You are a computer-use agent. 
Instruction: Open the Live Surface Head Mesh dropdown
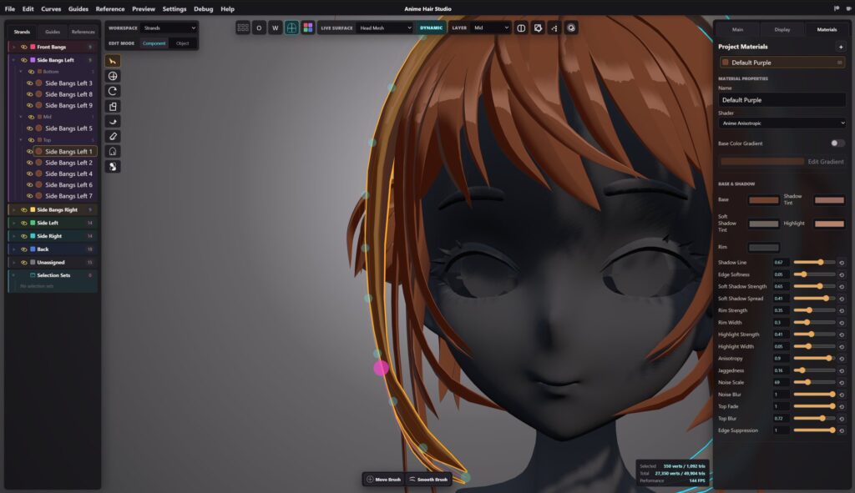coord(385,28)
